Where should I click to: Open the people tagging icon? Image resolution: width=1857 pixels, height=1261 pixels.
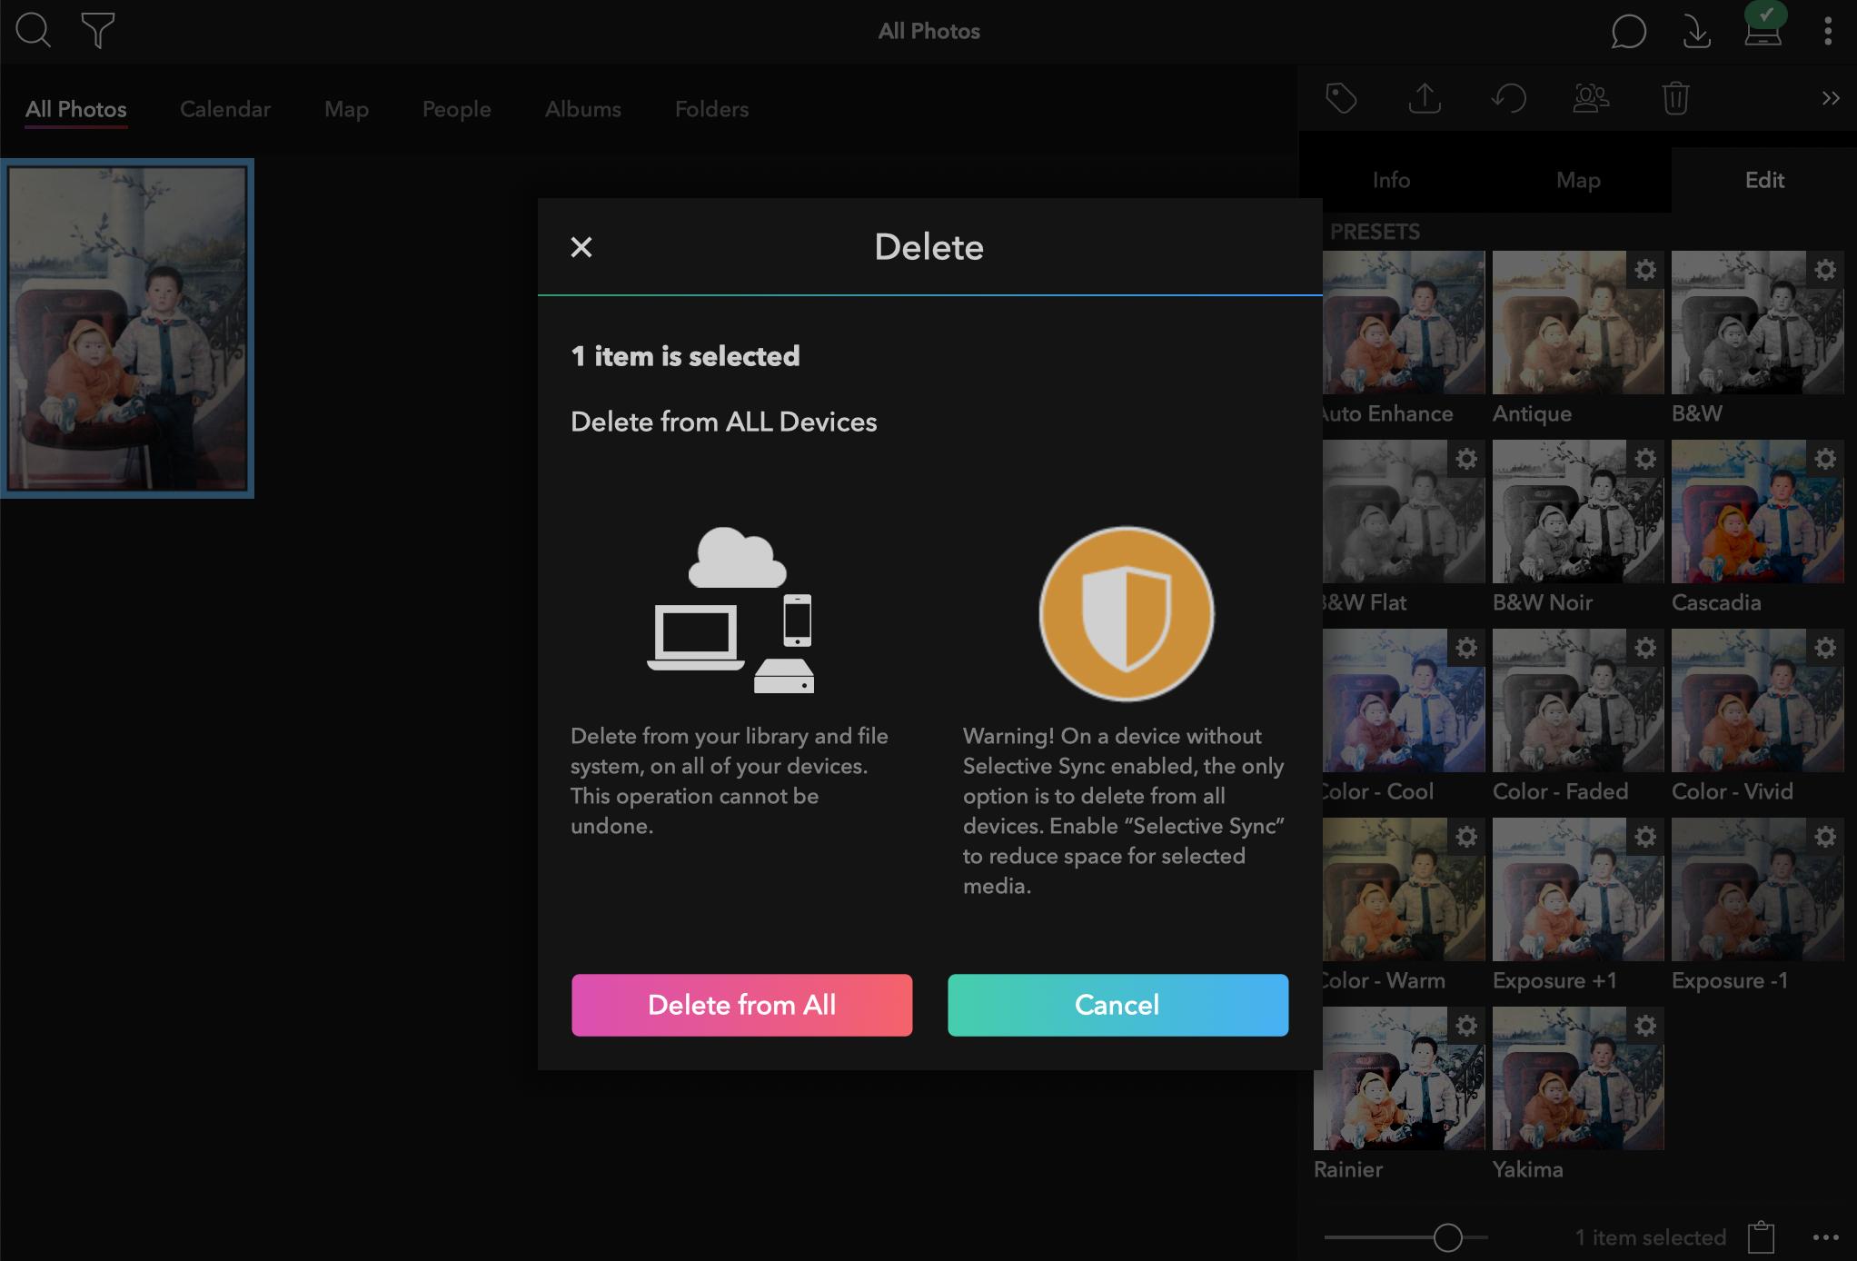pyautogui.click(x=1591, y=98)
